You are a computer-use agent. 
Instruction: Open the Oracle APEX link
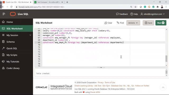point(95,92)
